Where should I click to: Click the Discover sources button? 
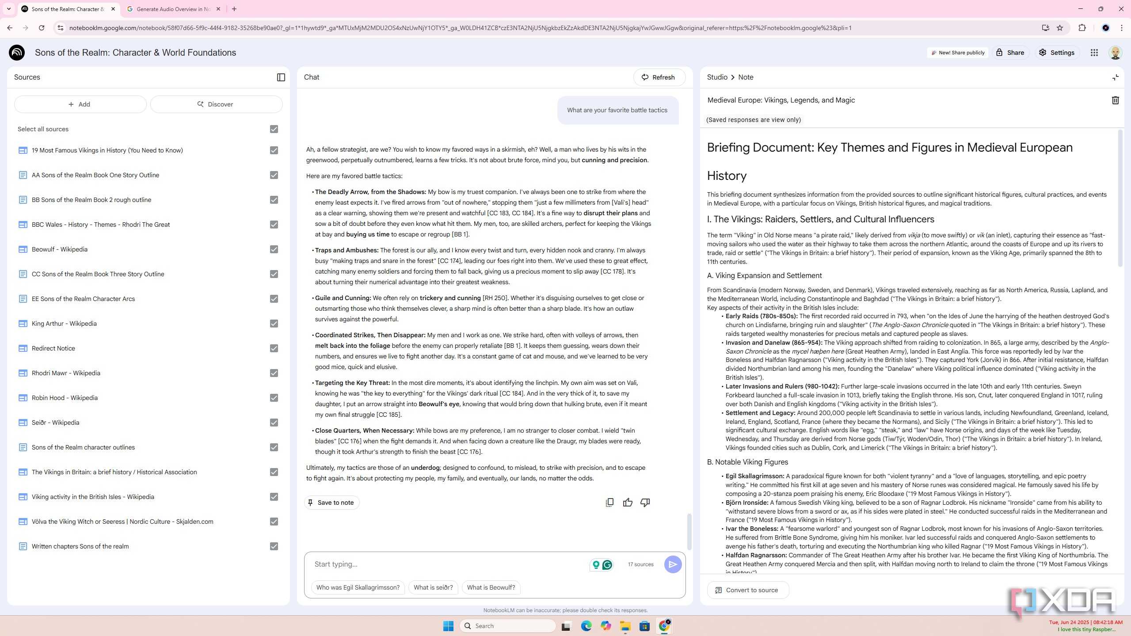[216, 104]
